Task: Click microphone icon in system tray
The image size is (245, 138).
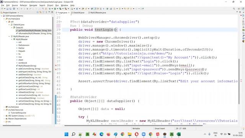Action: coord(209,134)
